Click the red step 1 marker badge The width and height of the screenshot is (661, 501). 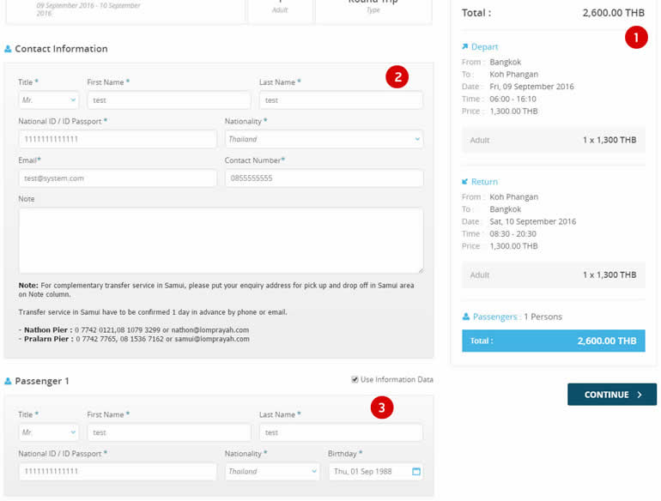(635, 37)
